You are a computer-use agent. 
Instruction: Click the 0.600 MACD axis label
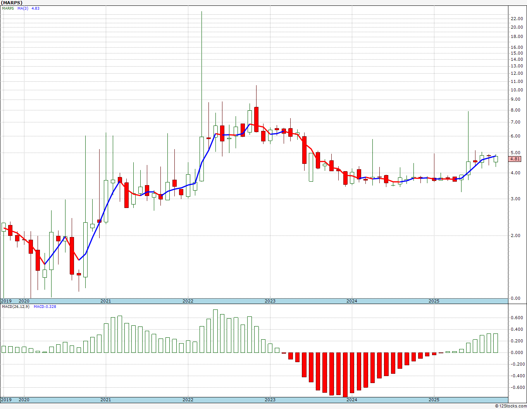click(517, 318)
